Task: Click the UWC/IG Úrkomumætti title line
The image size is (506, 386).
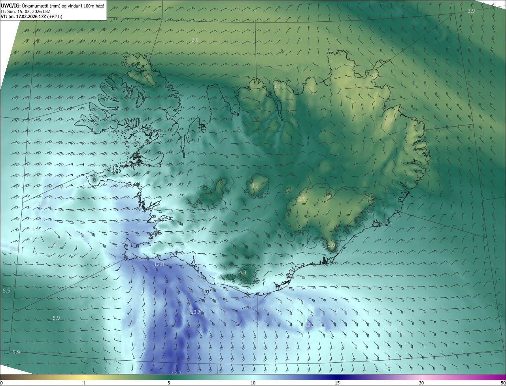Action: [x=53, y=5]
